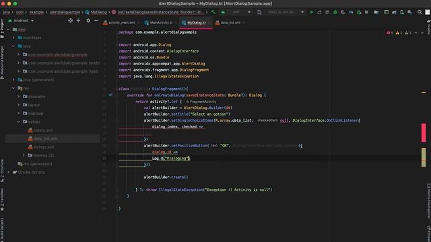Close the MainActivity.kt tab

176,23
